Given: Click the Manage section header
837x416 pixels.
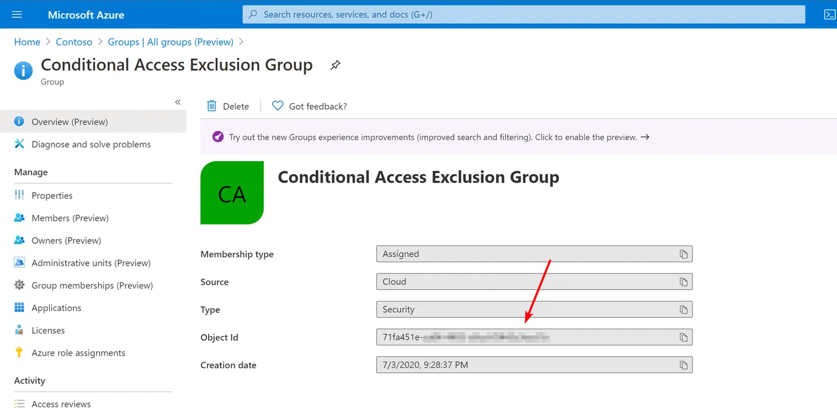Looking at the screenshot, I should [31, 172].
